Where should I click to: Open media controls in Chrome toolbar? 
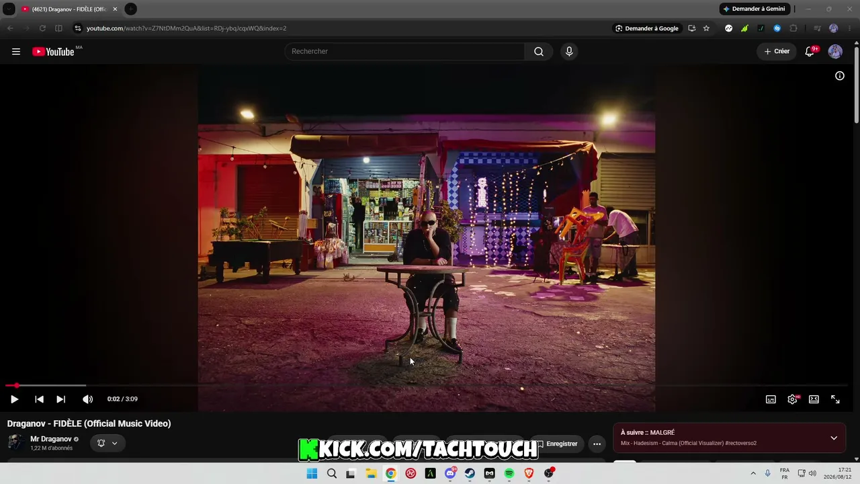click(817, 28)
